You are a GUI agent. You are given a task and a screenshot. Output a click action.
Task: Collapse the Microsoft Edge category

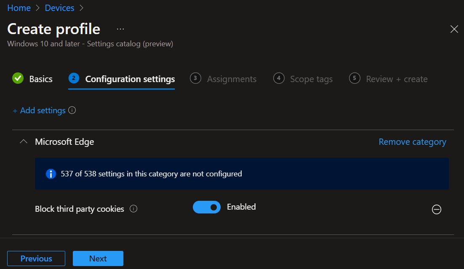click(x=24, y=141)
